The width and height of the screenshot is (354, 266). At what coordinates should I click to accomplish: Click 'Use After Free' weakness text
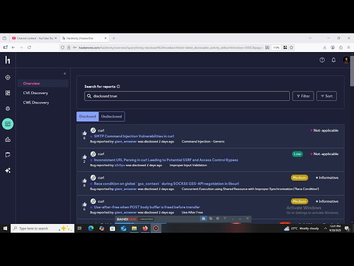(192, 213)
